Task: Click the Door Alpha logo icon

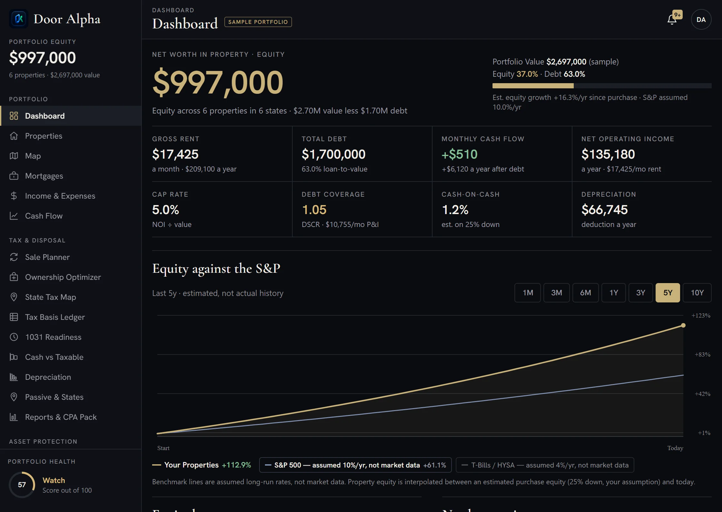Action: pos(19,19)
